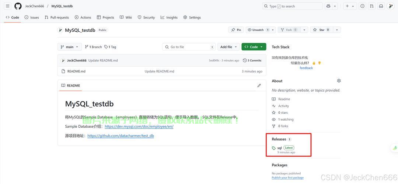Switch to the Code tab
398x184 pixels.
pos(13,18)
